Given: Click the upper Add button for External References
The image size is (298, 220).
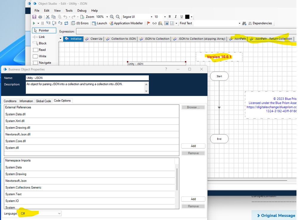Looking at the screenshot, I should coord(193,146).
